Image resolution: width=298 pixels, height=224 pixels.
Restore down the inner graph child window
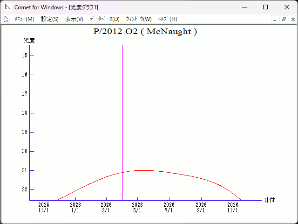284,19
